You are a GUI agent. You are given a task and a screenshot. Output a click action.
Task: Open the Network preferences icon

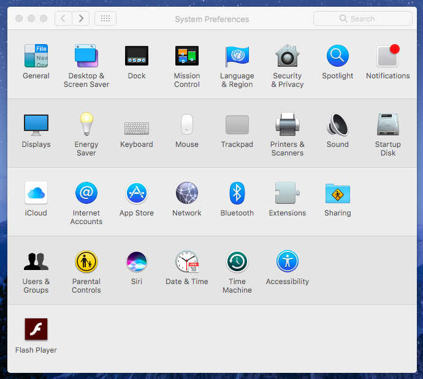tap(187, 193)
